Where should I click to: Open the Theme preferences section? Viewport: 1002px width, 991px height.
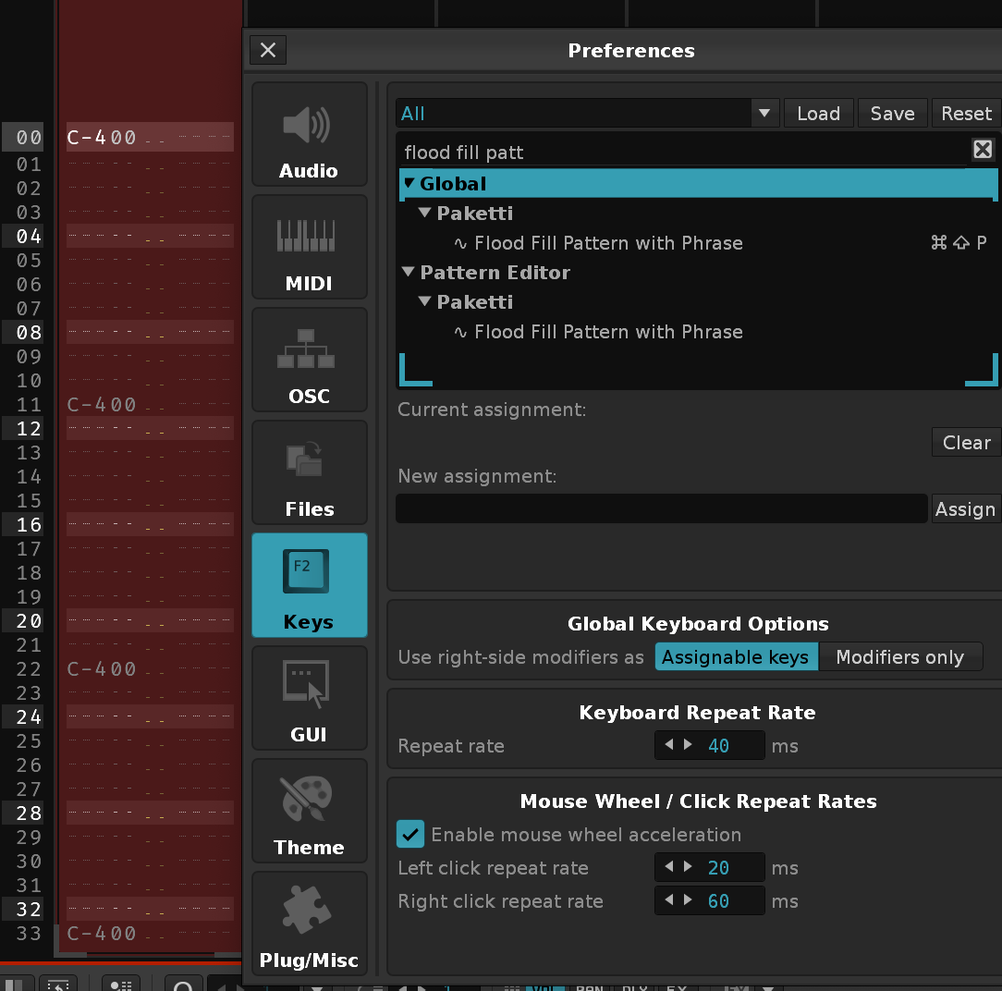click(x=309, y=812)
